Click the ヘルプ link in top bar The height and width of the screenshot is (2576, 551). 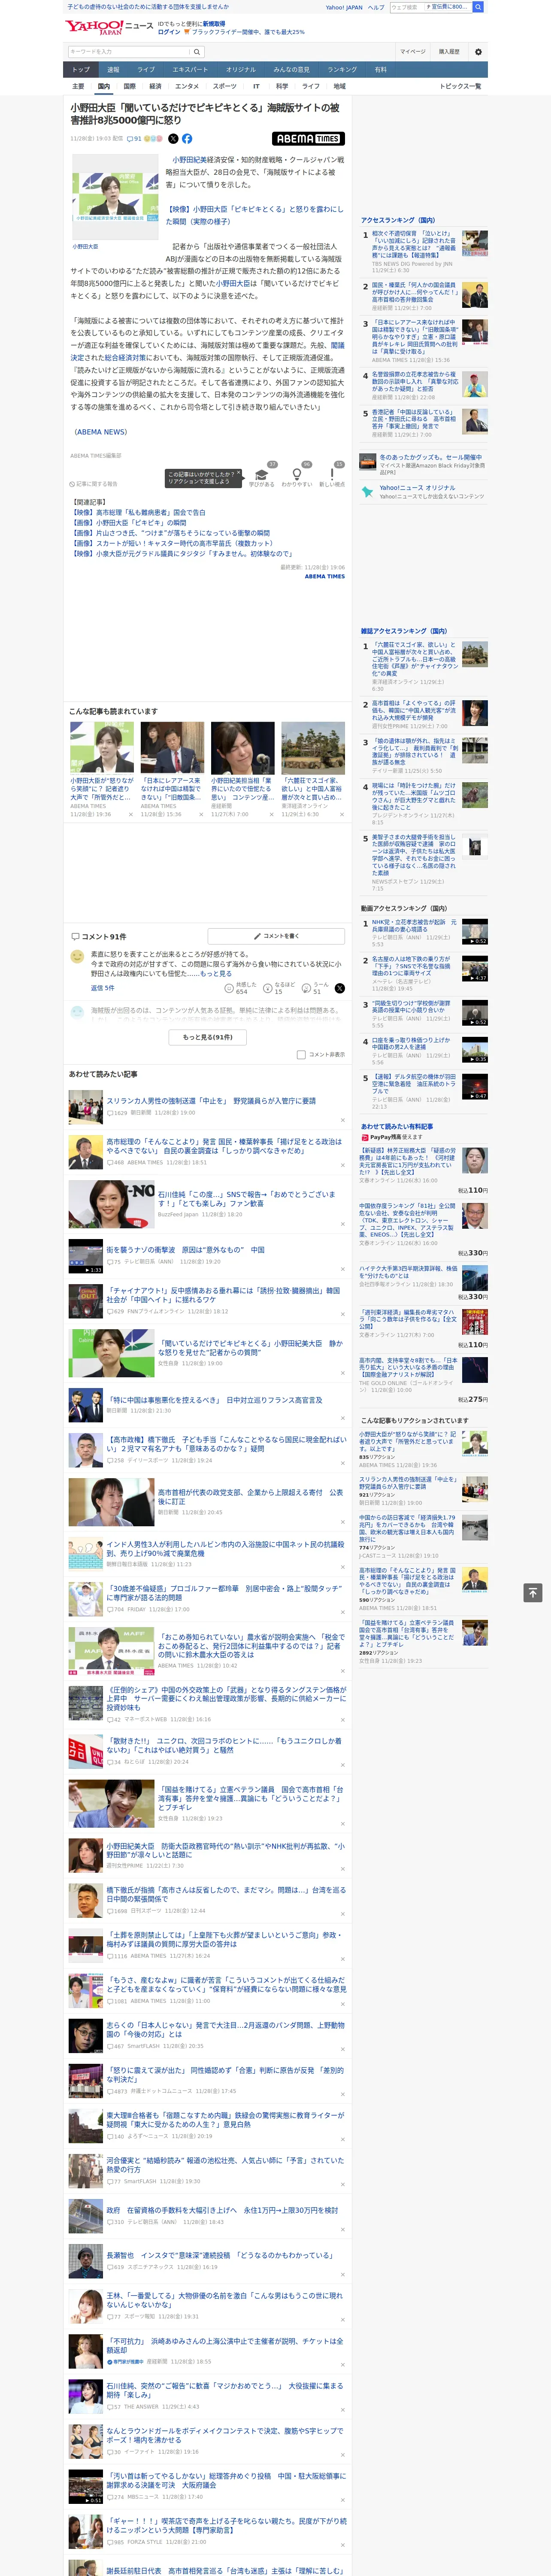coord(376,7)
